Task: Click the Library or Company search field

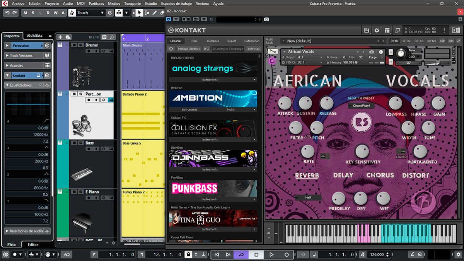Action: pos(228,49)
